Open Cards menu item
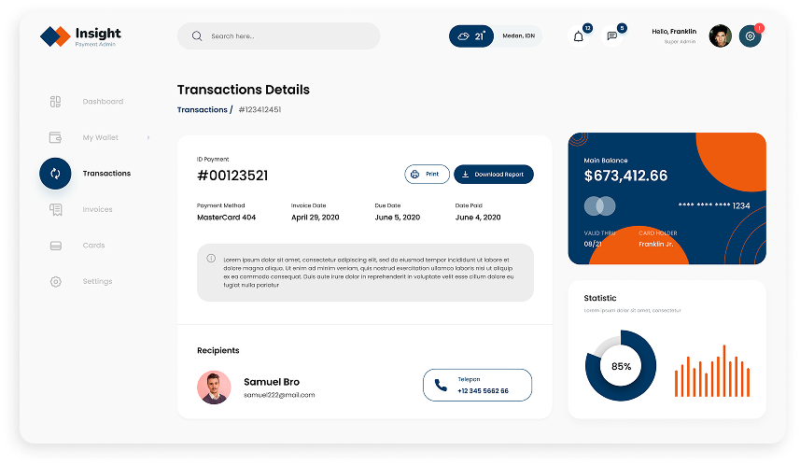 coord(94,246)
